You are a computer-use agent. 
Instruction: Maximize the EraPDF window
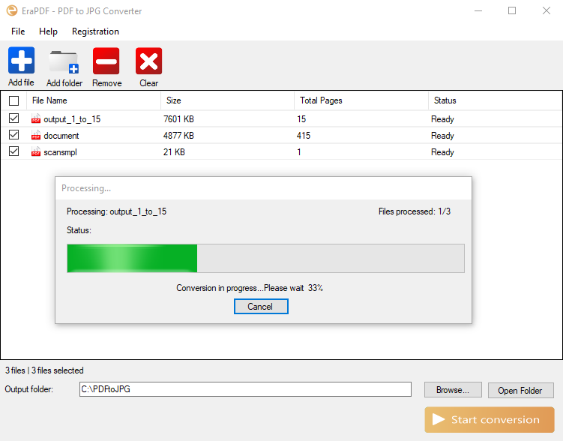pos(512,10)
